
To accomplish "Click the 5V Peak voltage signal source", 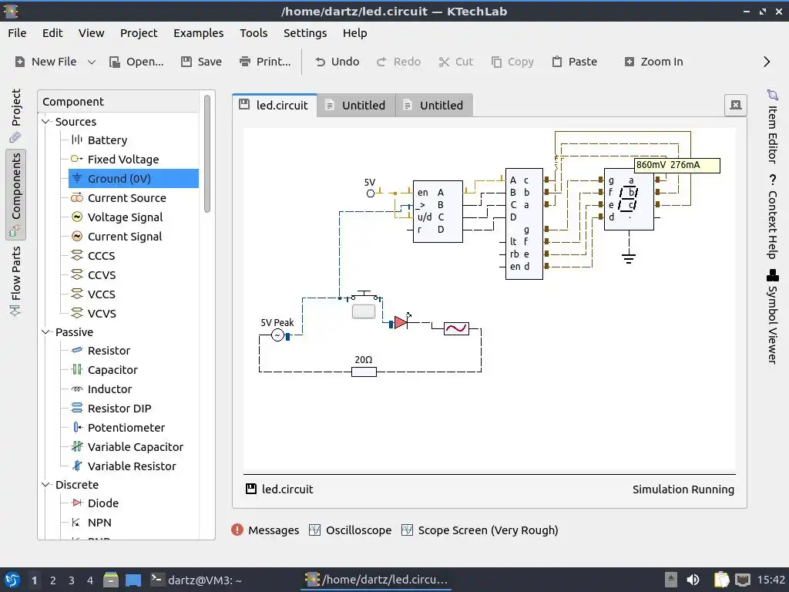I will [277, 335].
